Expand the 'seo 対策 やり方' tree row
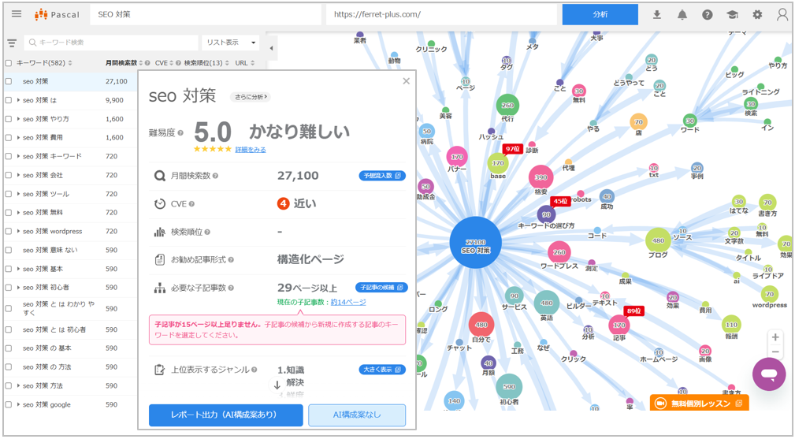 (x=18, y=119)
